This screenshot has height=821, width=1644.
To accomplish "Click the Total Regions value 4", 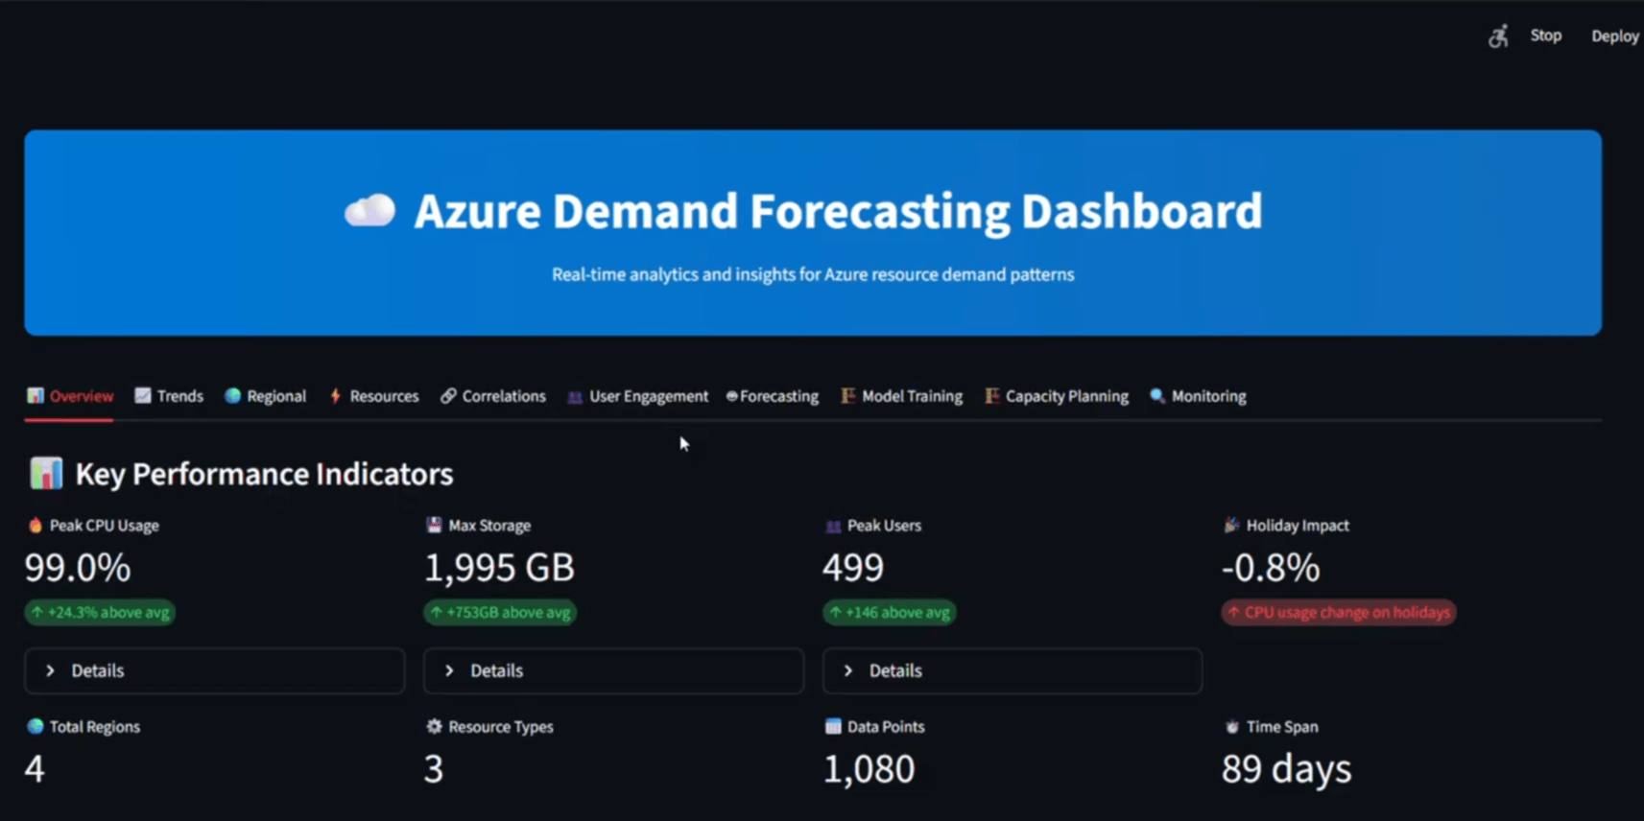I will 35,769.
